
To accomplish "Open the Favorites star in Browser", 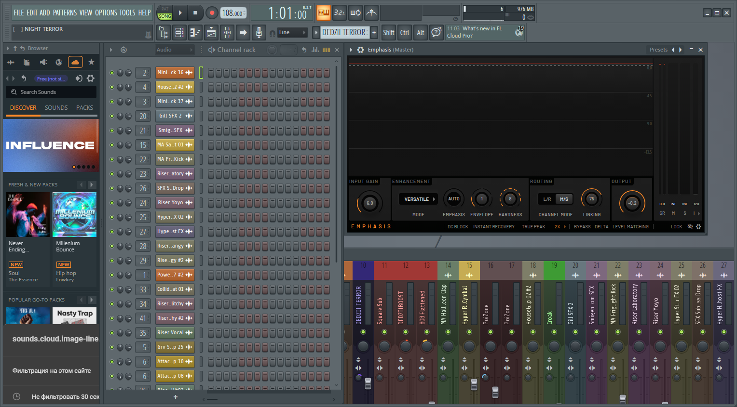I will tap(91, 62).
